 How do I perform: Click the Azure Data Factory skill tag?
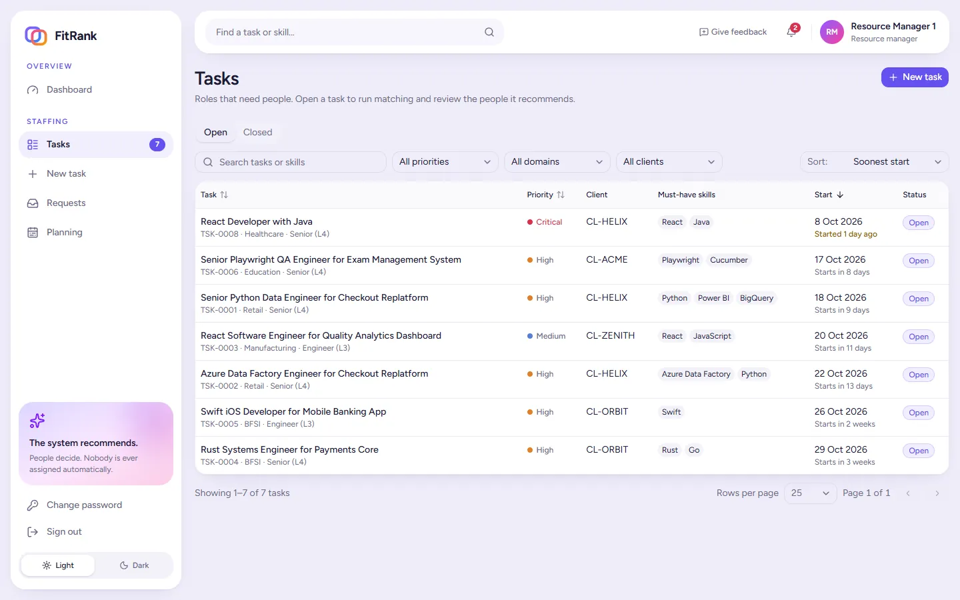696,374
